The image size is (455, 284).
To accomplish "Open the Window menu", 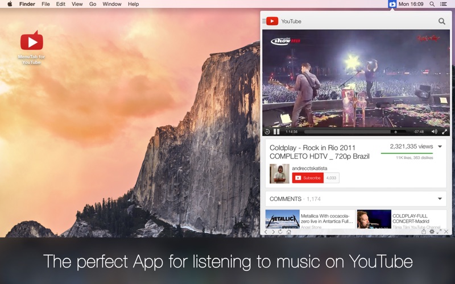I will tap(112, 4).
